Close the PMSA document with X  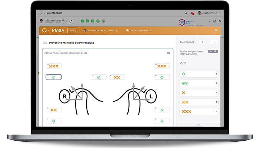pos(216,30)
